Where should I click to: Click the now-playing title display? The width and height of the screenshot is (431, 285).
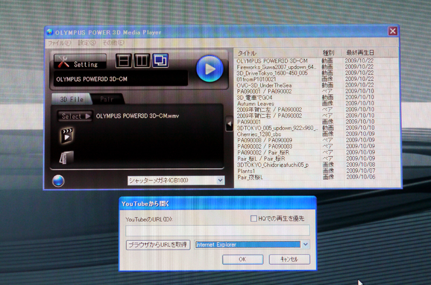(121, 79)
